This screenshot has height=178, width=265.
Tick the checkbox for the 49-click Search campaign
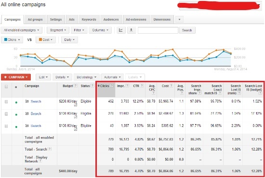click(x=6, y=126)
